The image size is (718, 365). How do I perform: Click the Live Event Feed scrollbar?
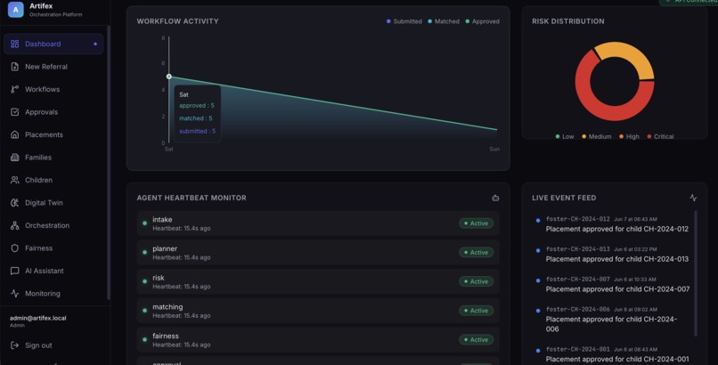click(696, 273)
